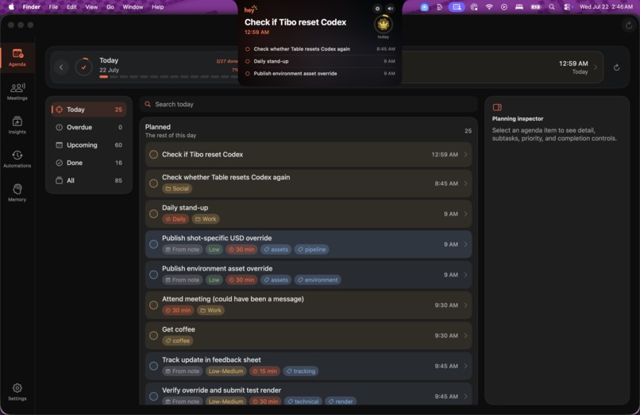
Task: Click the All filter box icon
Action: [x=60, y=180]
